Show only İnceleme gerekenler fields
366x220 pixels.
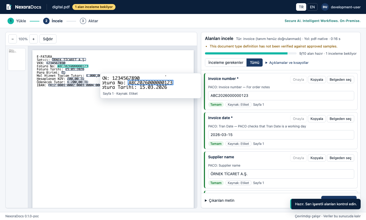click(226, 63)
